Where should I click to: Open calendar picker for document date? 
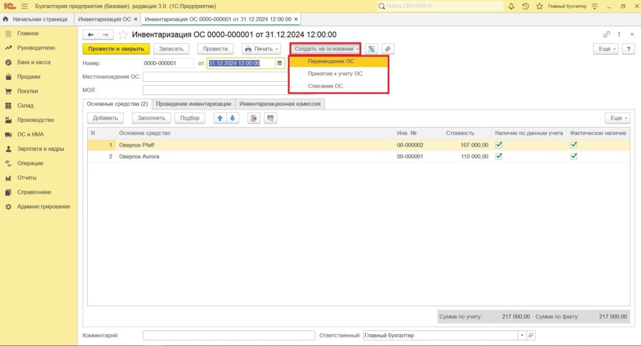280,63
